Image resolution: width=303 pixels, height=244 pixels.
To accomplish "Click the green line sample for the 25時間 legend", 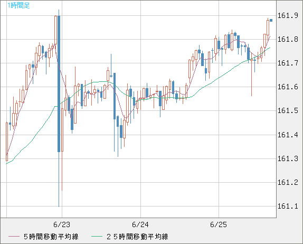I will click(97, 237).
